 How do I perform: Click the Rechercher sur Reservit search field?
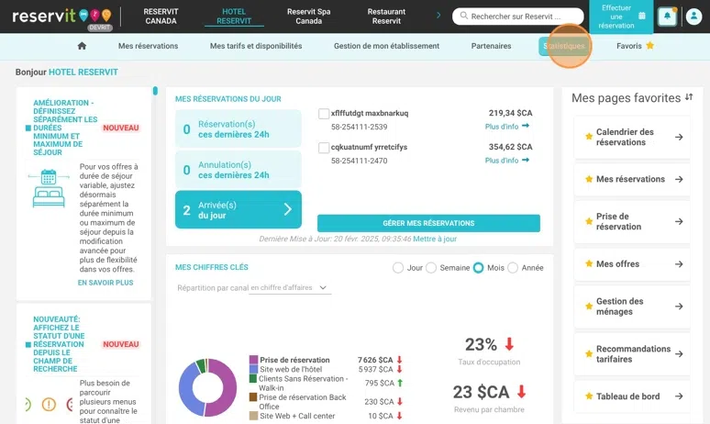pos(517,17)
